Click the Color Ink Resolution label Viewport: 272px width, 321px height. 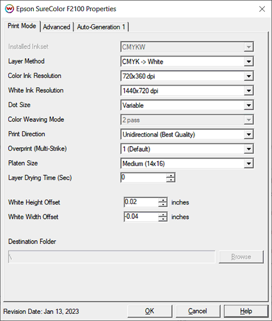click(35, 76)
